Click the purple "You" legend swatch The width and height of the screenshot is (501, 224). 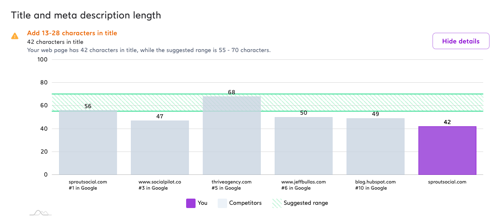click(x=191, y=203)
